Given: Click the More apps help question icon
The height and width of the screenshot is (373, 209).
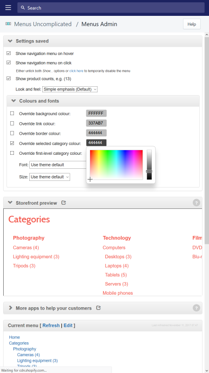Looking at the screenshot, I should pos(196,308).
